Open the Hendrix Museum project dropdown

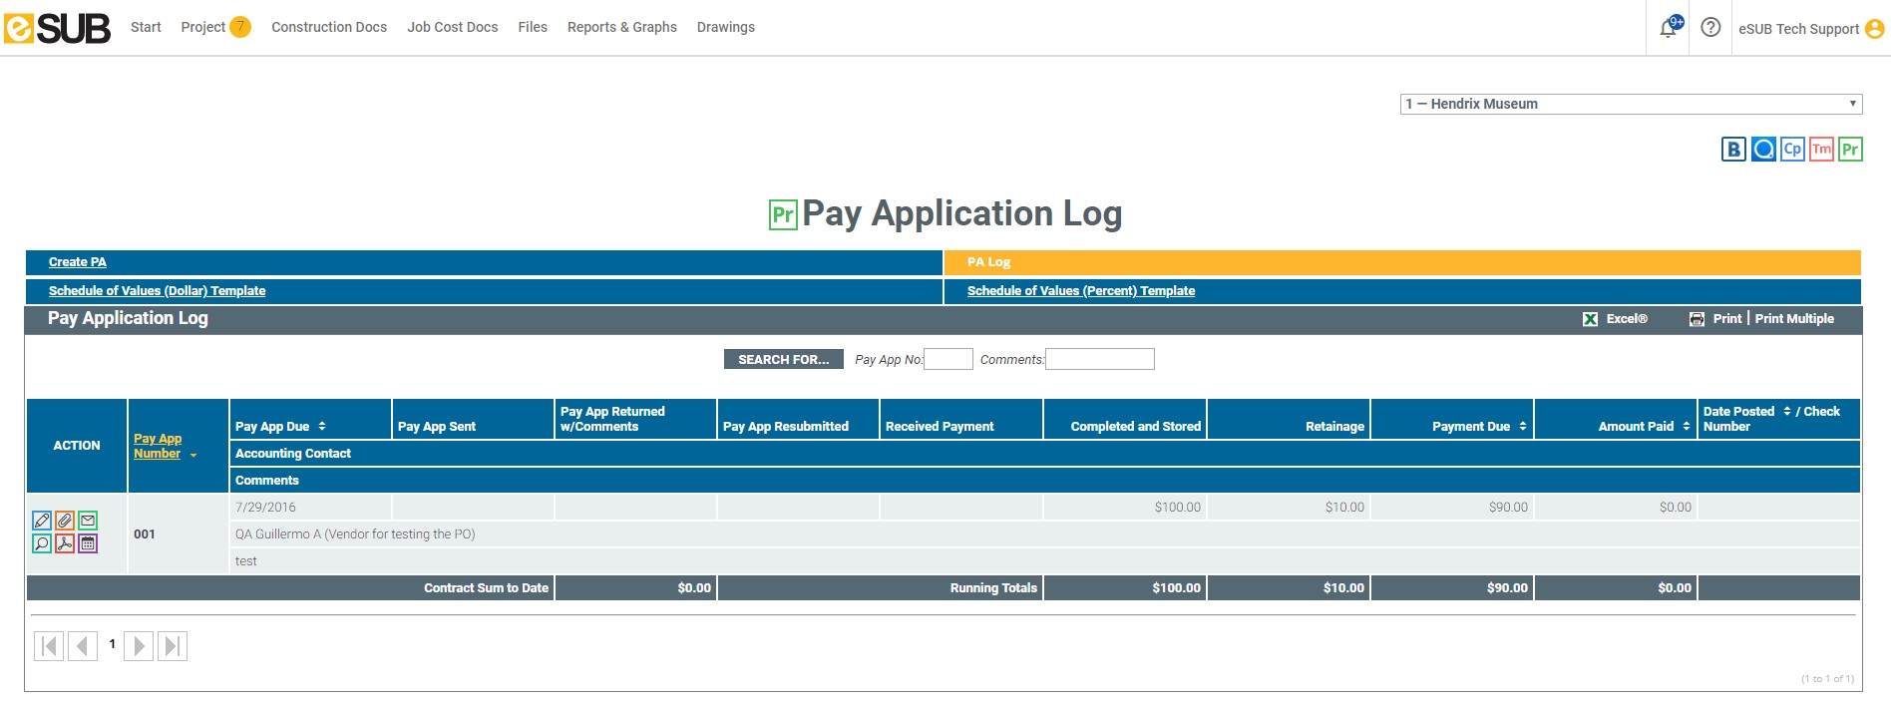1632,104
